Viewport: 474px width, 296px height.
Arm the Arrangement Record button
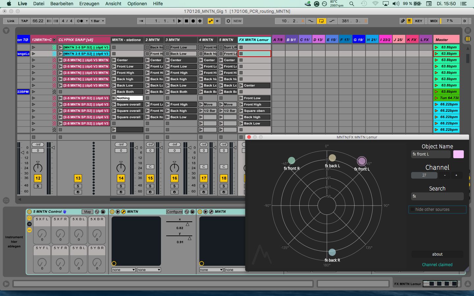coord(193,21)
